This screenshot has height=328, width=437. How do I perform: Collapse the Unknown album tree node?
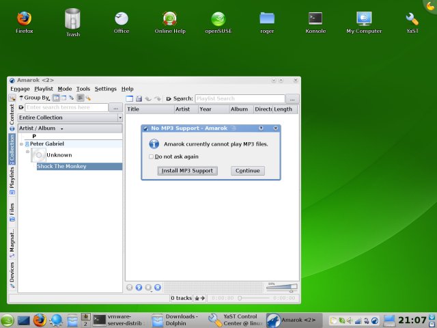(x=27, y=152)
